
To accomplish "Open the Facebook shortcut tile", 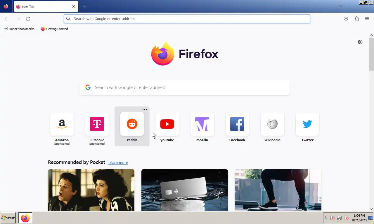I will pyautogui.click(x=237, y=124).
